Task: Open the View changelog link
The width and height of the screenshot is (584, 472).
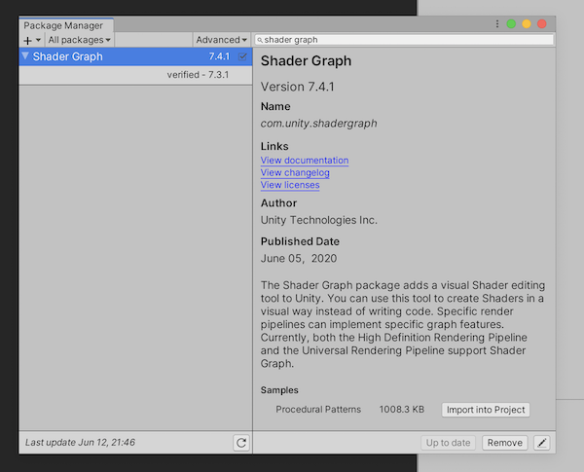Action: point(295,173)
